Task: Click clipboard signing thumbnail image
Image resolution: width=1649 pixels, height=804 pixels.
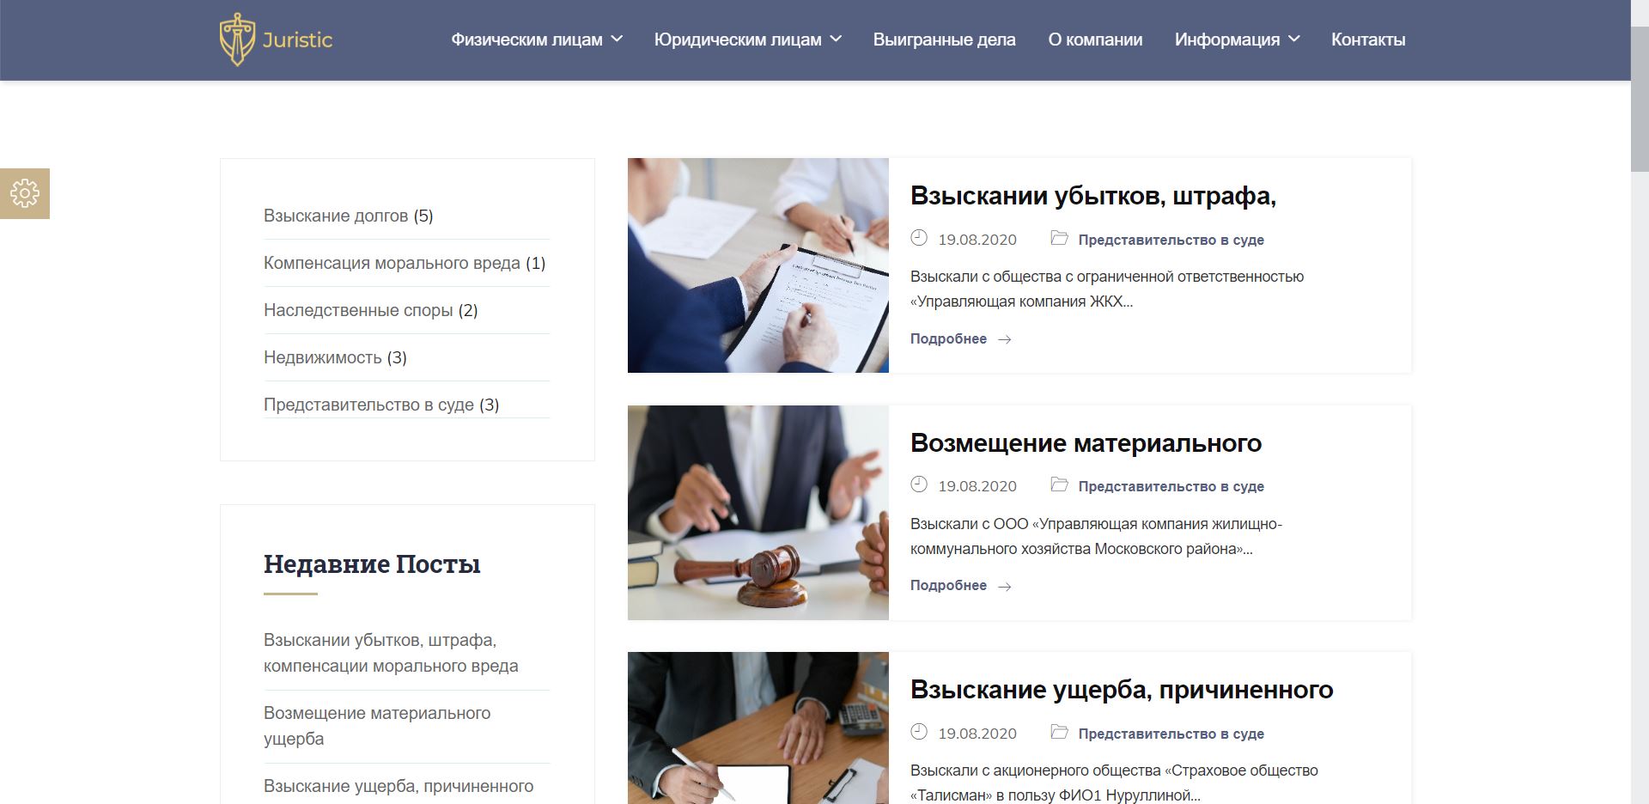Action: coord(758,265)
